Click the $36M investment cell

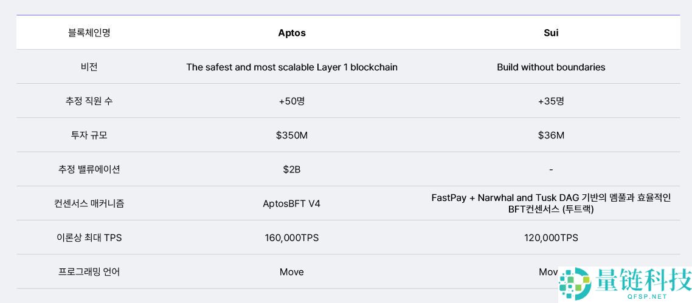click(551, 135)
